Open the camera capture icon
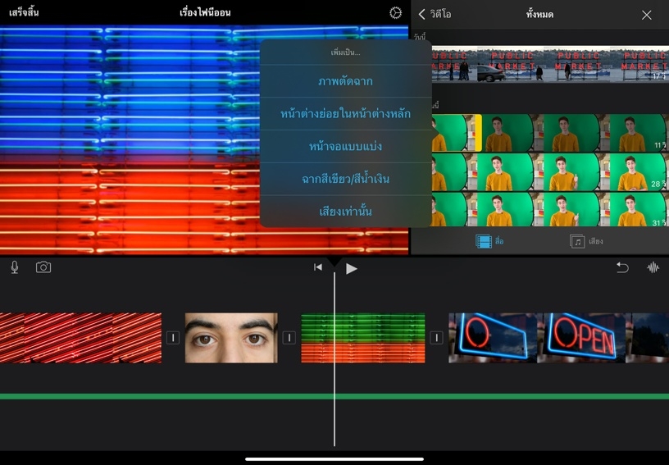Viewport: 669px width, 465px height. tap(43, 267)
